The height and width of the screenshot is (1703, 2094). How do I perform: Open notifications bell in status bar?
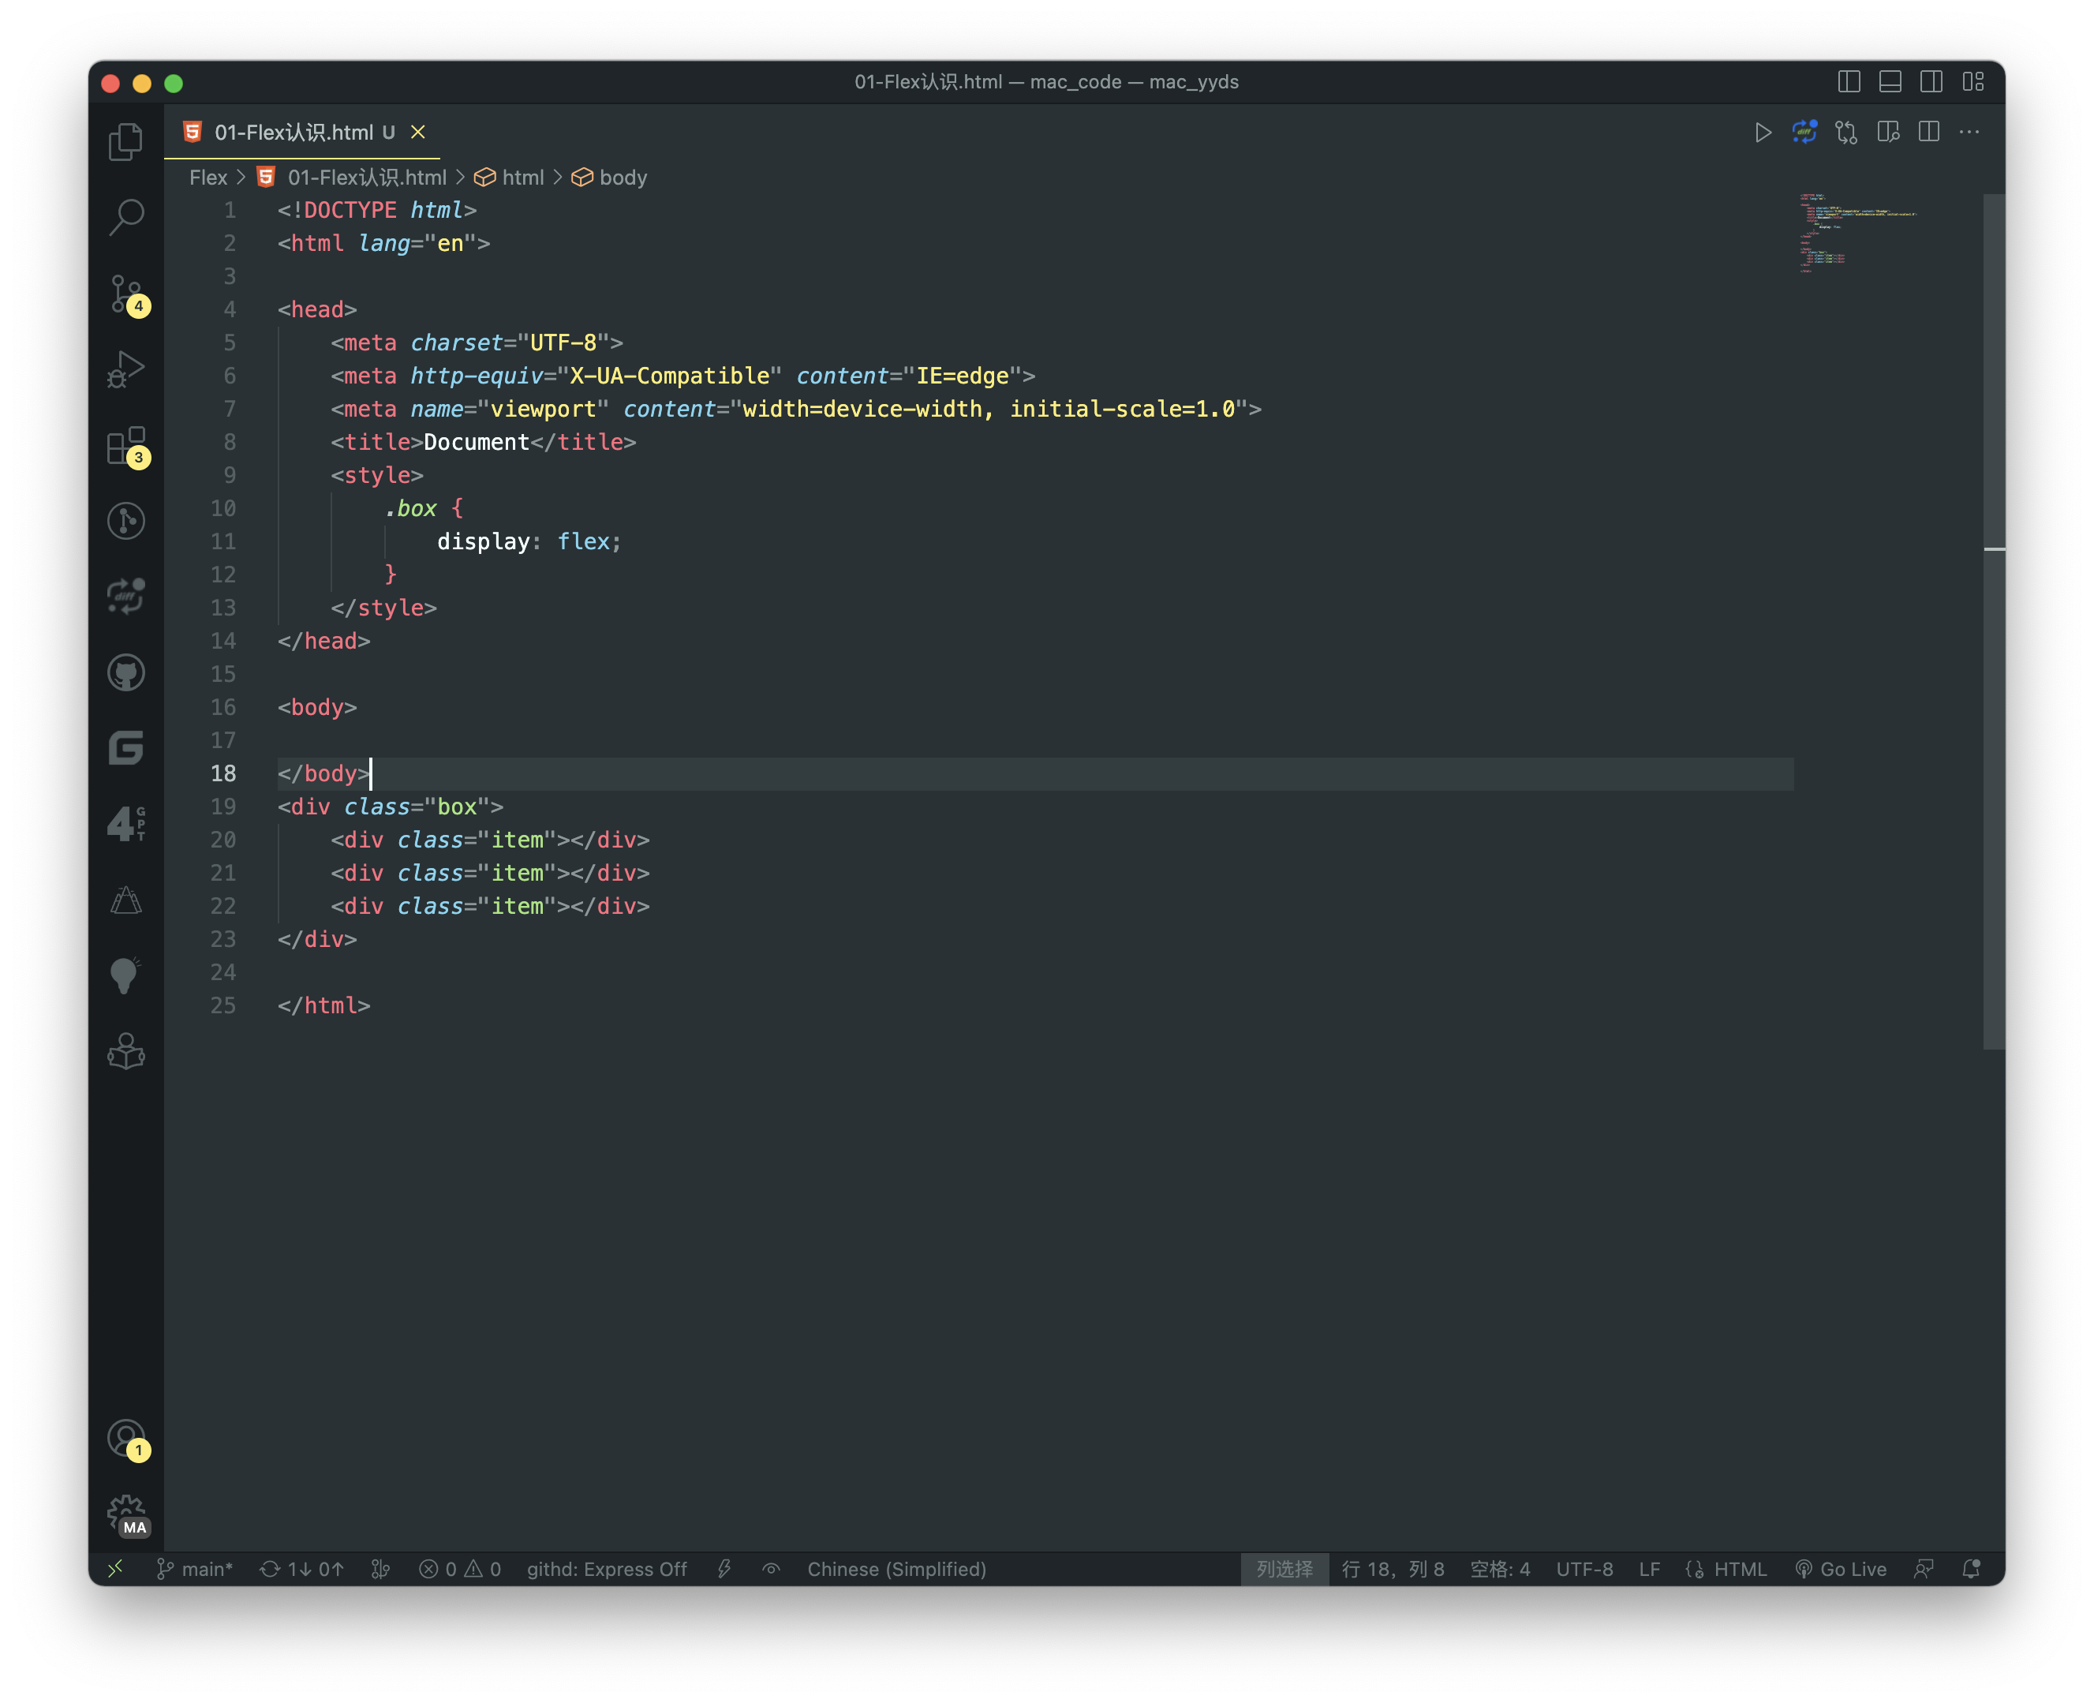[1972, 1569]
